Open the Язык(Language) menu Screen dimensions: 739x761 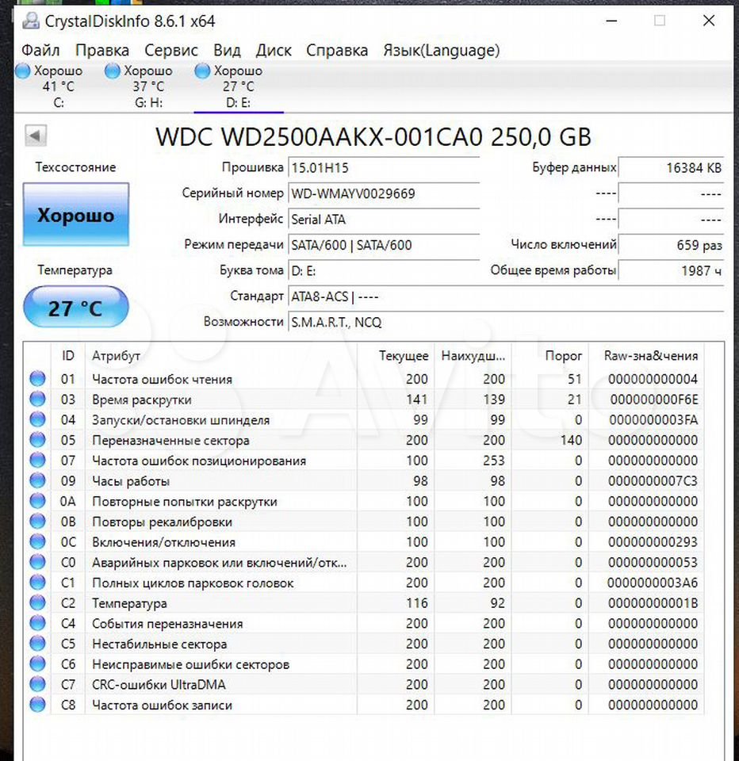(x=442, y=50)
